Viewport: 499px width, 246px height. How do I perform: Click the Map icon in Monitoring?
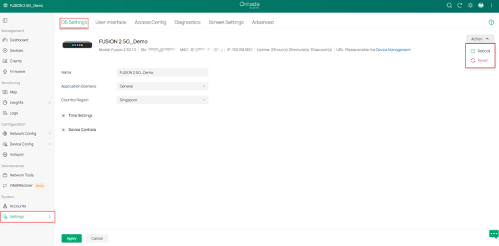[5, 92]
